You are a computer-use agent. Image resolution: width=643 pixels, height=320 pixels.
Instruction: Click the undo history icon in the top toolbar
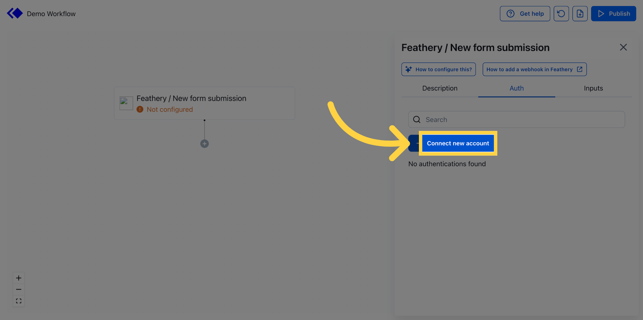click(x=561, y=13)
